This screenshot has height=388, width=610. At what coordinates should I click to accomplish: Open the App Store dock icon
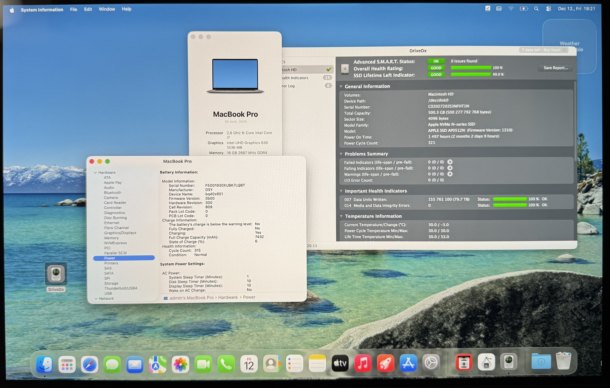point(408,363)
